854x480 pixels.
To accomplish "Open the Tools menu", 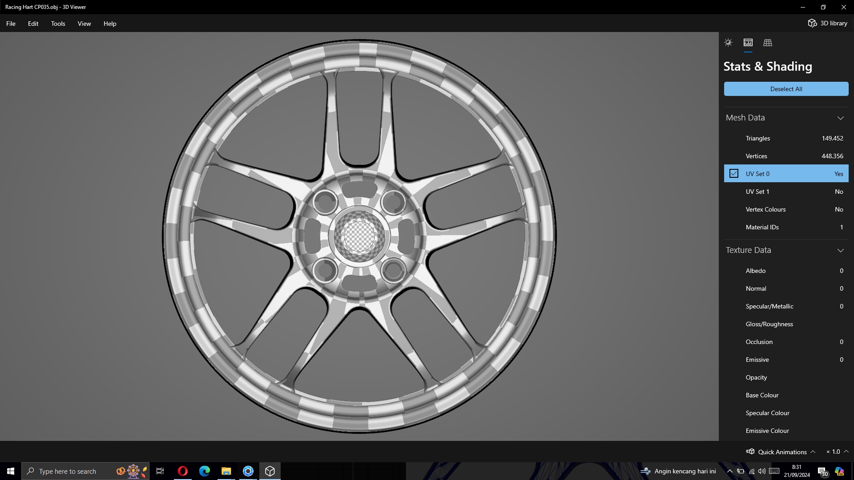I will pyautogui.click(x=58, y=24).
